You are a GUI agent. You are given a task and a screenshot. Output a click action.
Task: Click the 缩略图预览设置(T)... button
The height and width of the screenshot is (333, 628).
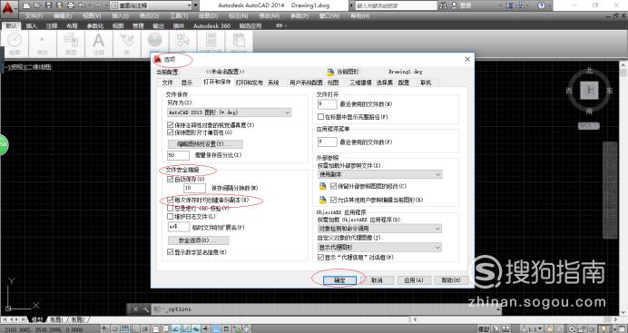coord(205,143)
